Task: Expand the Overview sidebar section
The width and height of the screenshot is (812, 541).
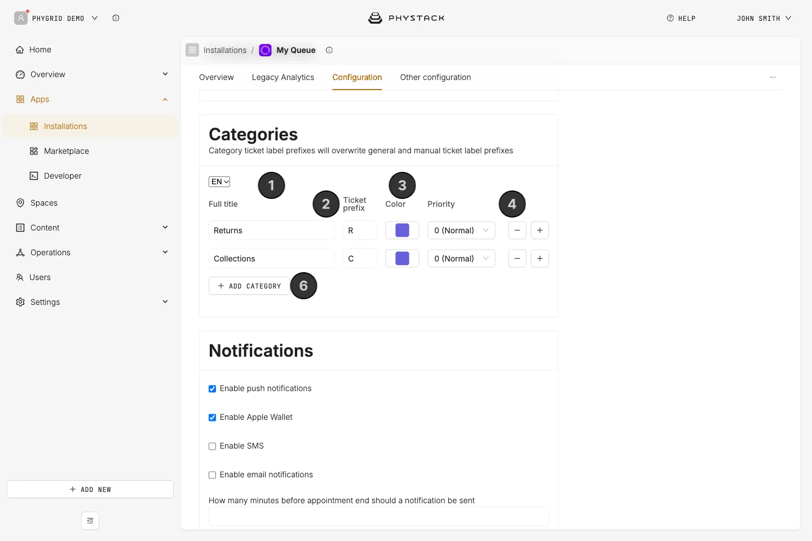Action: [165, 74]
